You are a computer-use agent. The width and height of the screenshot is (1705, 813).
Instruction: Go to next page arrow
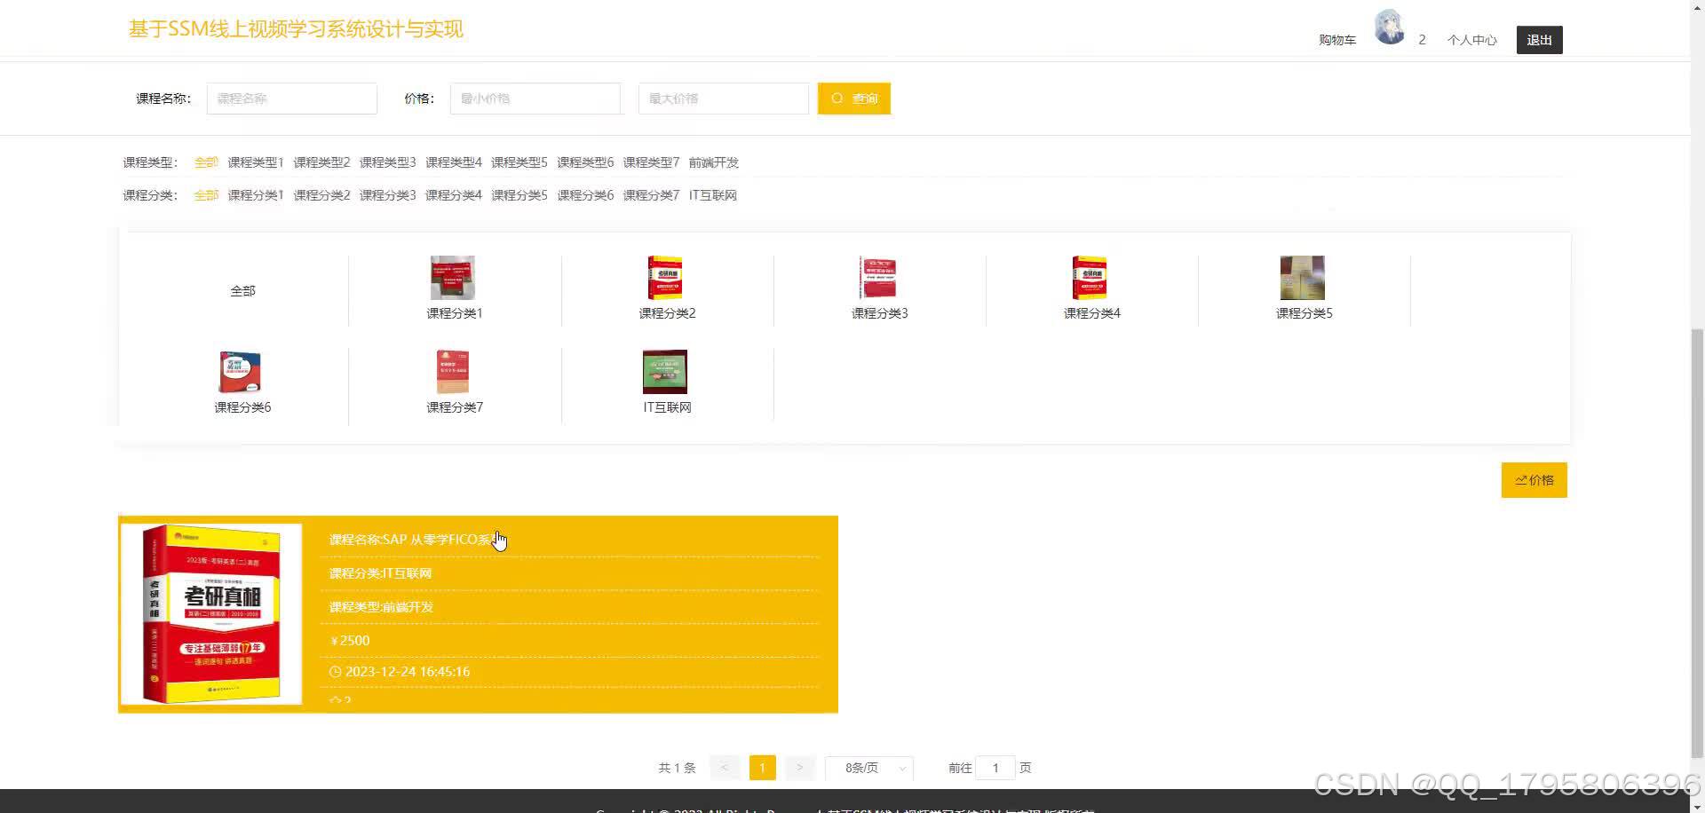(799, 768)
